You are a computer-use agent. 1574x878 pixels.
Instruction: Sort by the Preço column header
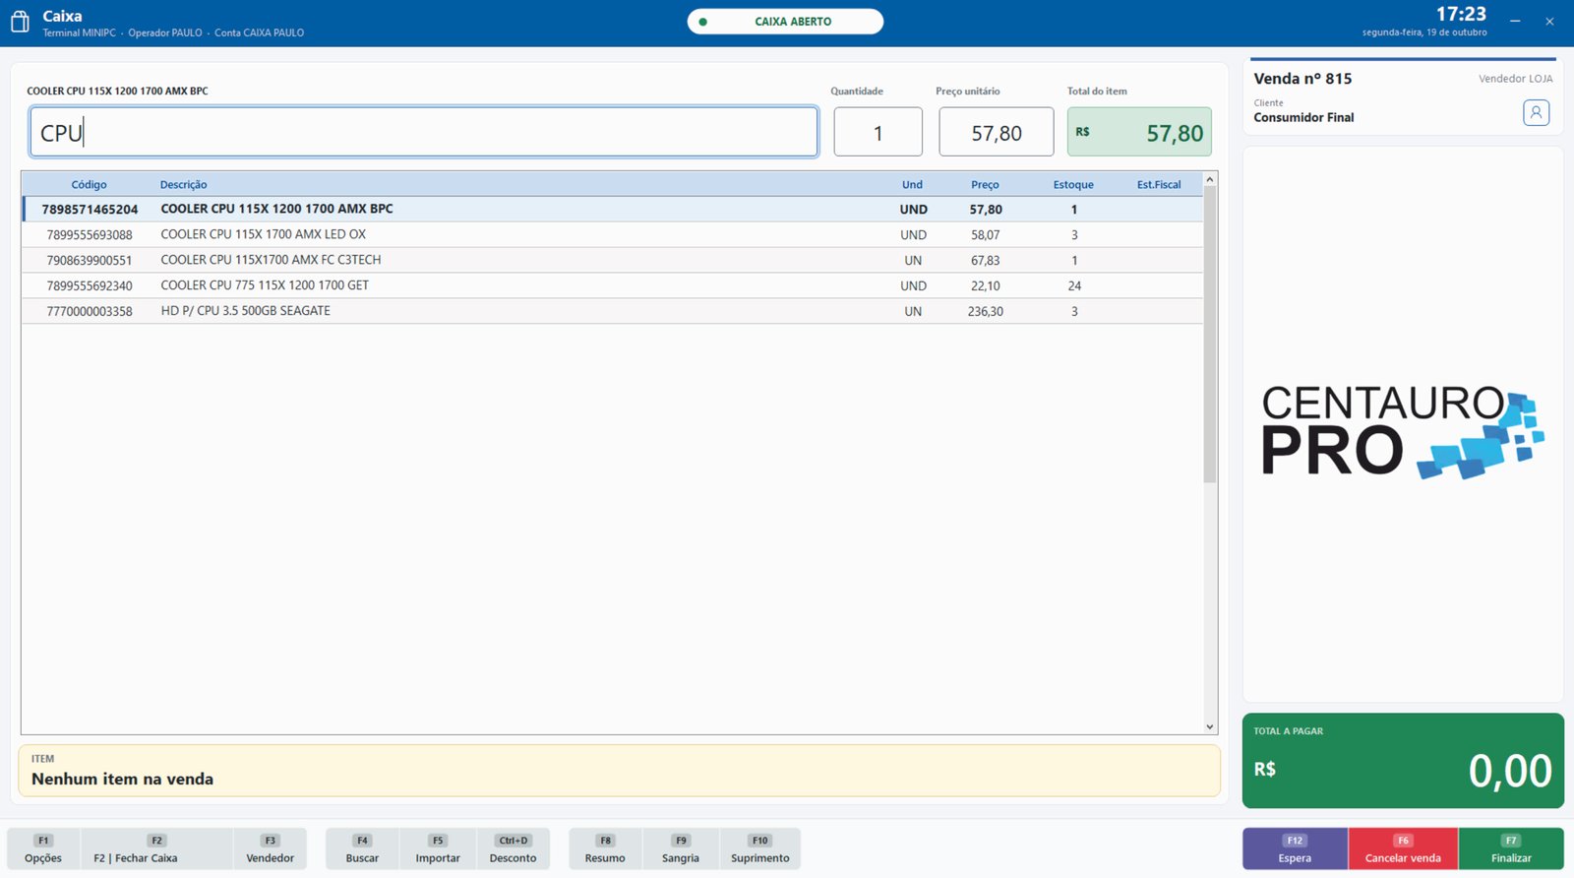point(985,185)
